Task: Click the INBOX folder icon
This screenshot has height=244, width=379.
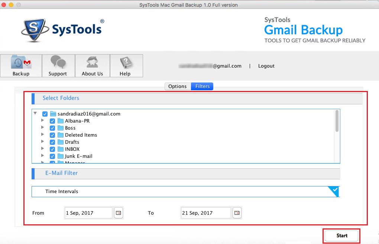Action: coord(61,149)
